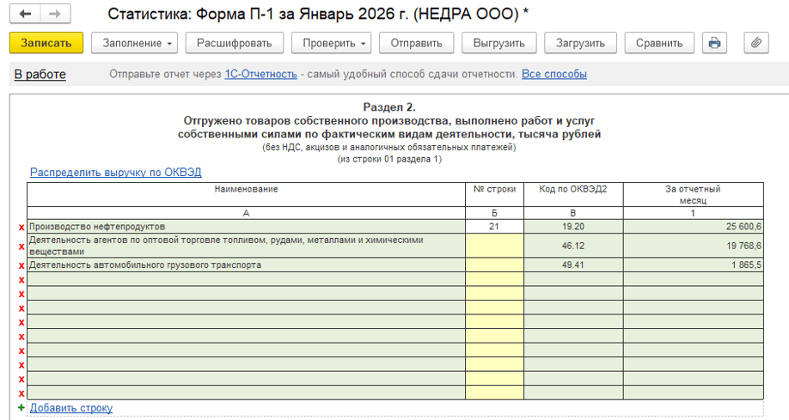Delete the Деятельность автомобильного грузового транспорта row
The image size is (789, 420).
coord(21,265)
